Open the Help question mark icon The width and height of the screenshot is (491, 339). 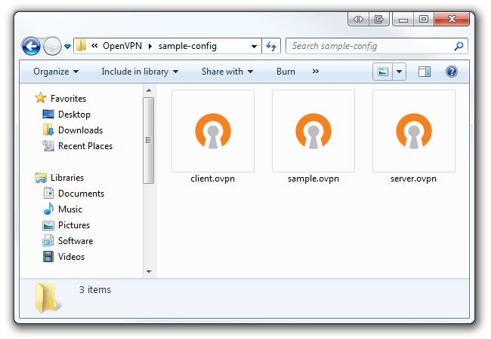tap(452, 72)
